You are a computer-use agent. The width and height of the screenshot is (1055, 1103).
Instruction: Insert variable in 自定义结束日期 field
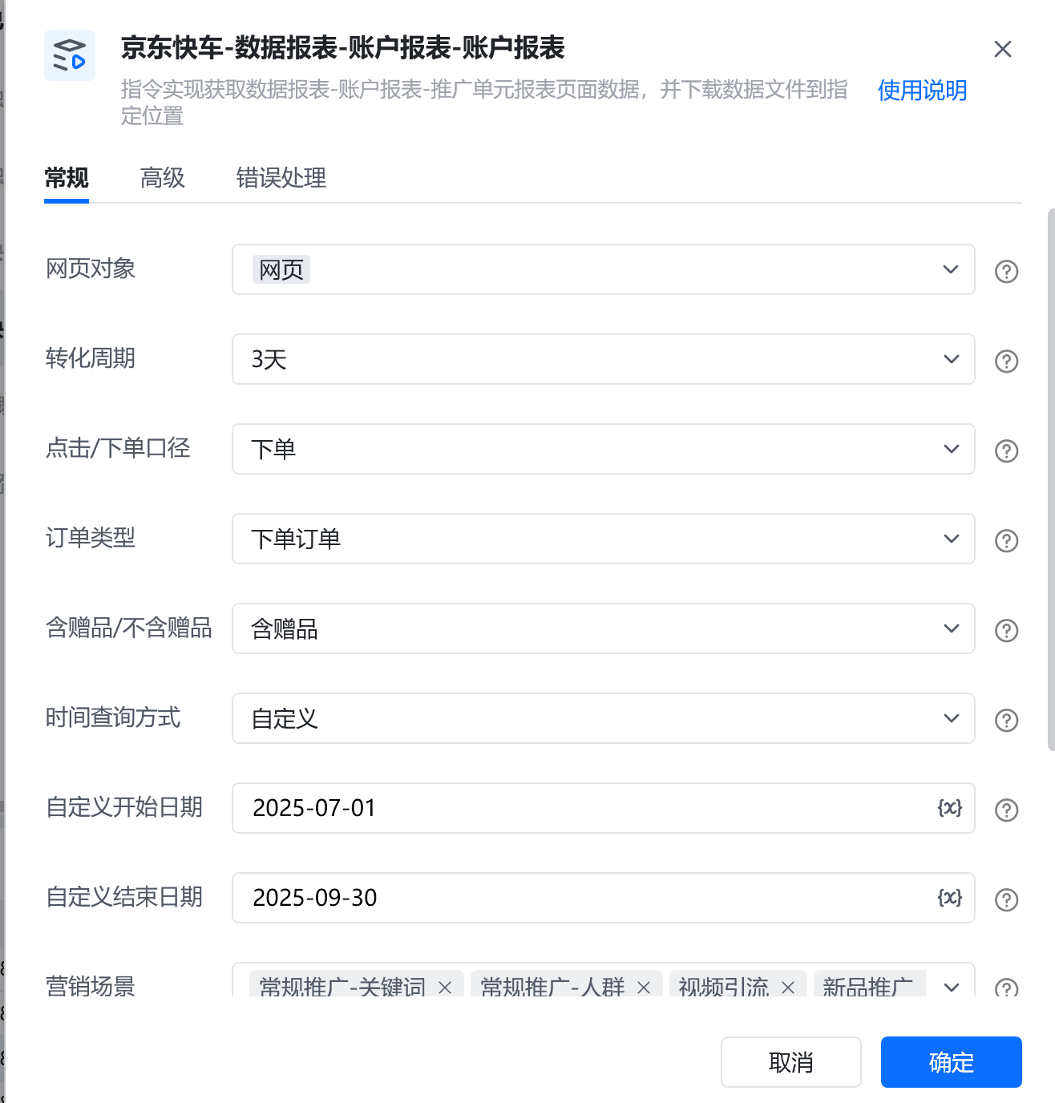(x=950, y=898)
